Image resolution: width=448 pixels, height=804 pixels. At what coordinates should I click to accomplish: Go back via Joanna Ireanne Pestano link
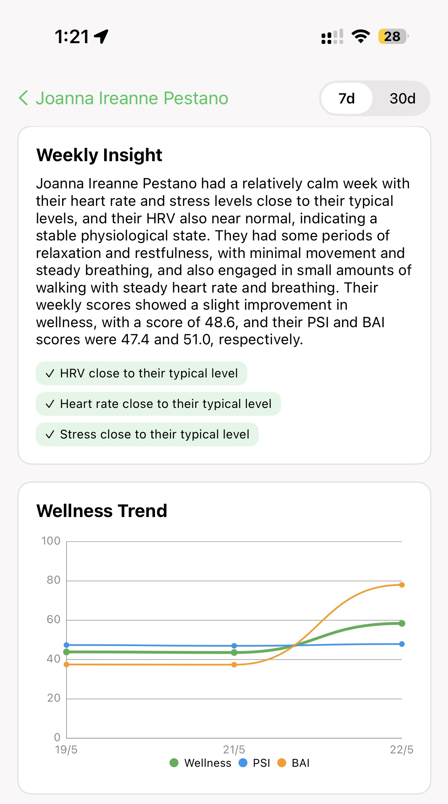(132, 98)
